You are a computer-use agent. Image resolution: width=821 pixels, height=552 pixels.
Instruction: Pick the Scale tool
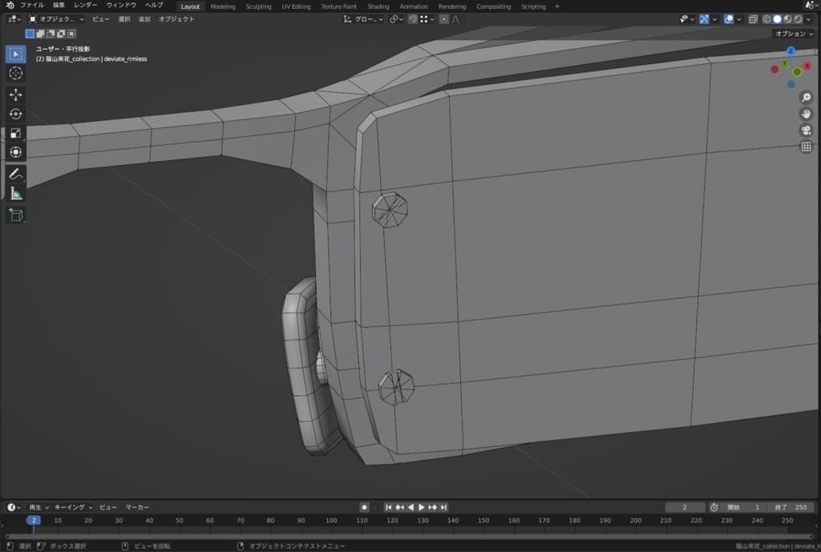click(x=16, y=133)
